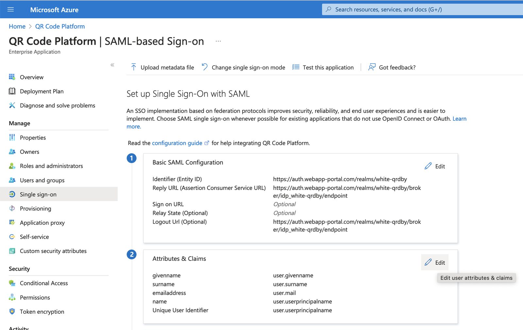
Task: Open QR Code Platform breadcrumb link
Action: click(60, 26)
